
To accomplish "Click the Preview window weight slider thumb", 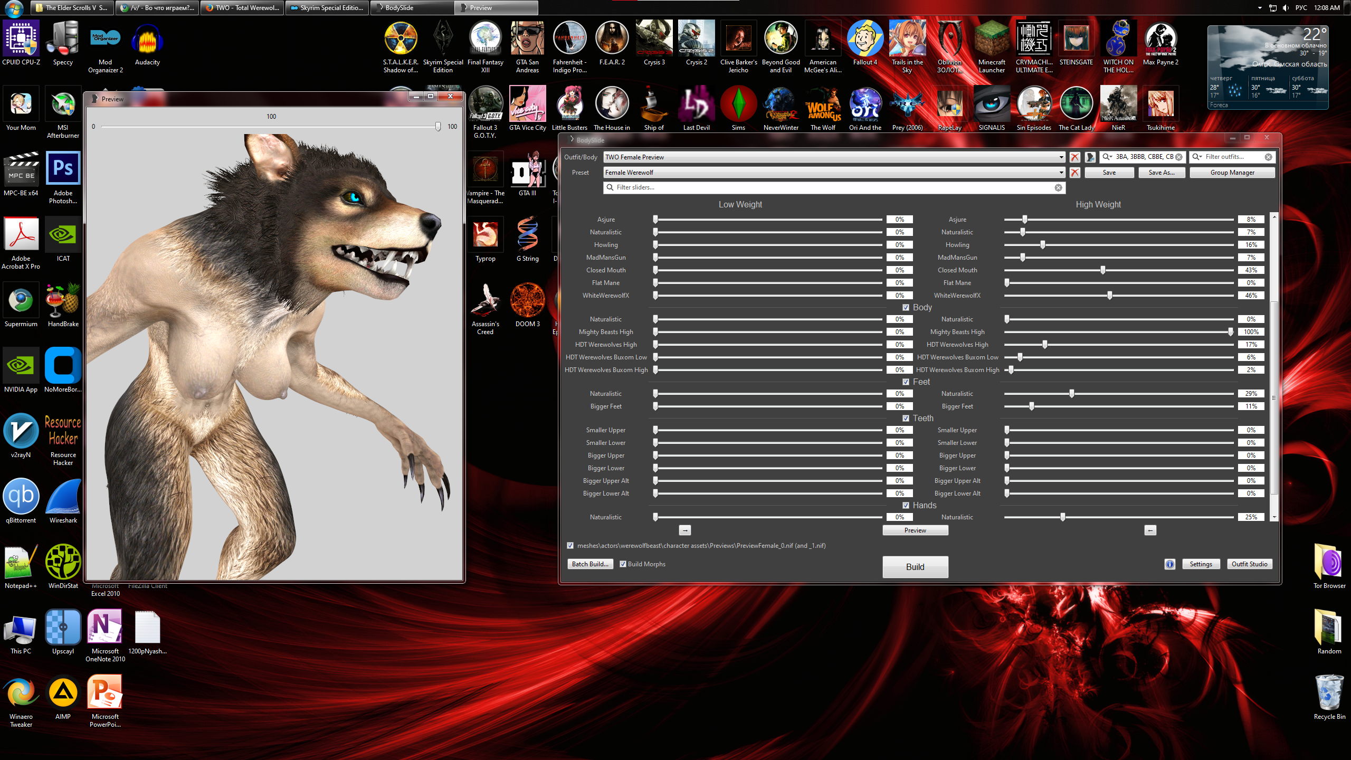I will (438, 127).
